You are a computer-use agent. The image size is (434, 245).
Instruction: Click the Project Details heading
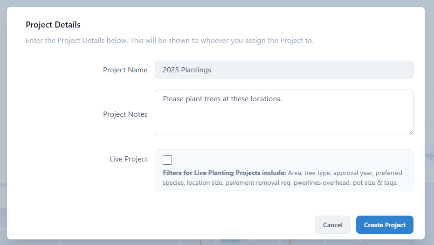tap(53, 25)
